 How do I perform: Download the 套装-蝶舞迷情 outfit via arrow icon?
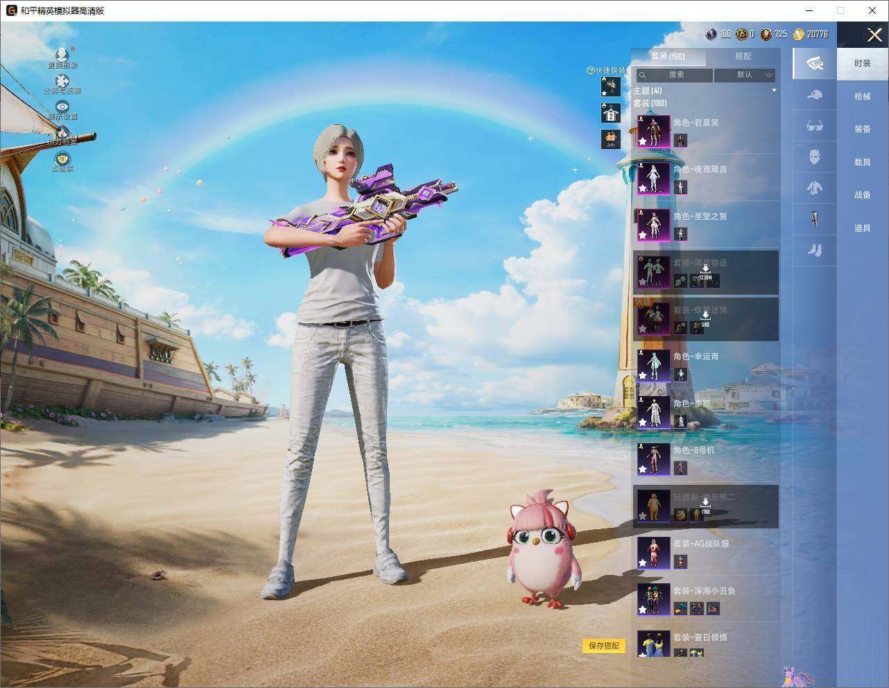(x=705, y=316)
